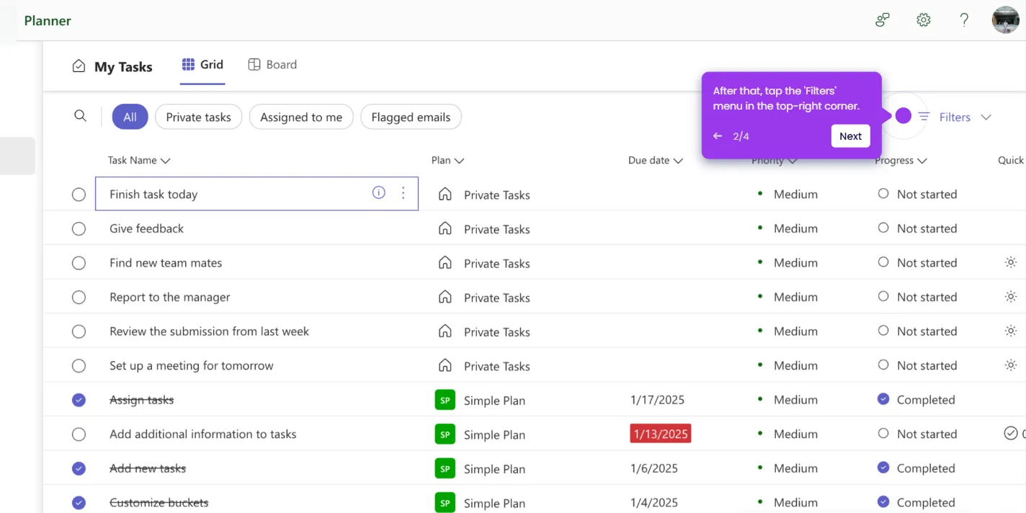1026x513 pixels.
Task: Open details info icon for Finish task today
Action: pyautogui.click(x=378, y=192)
